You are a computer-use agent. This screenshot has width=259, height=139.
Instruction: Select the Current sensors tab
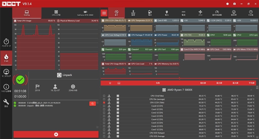pos(183,13)
